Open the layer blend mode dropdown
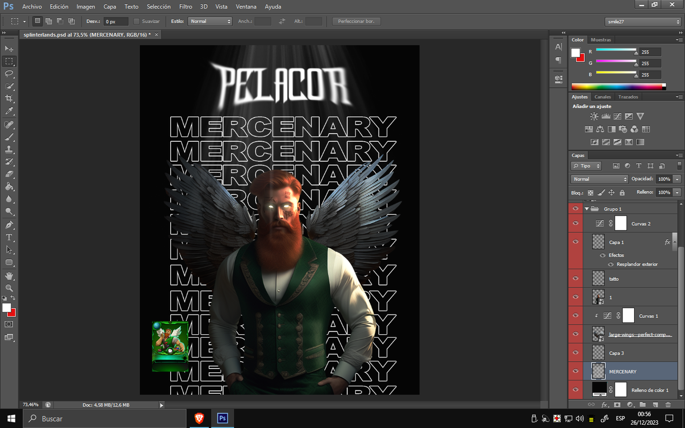 click(599, 179)
